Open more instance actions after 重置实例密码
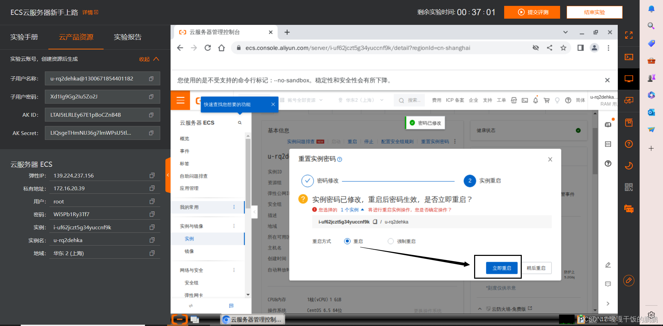This screenshot has width=663, height=326. (x=455, y=141)
